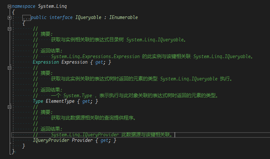Click the namespace keyword
This screenshot has height=159, width=270.
coord(24,7)
